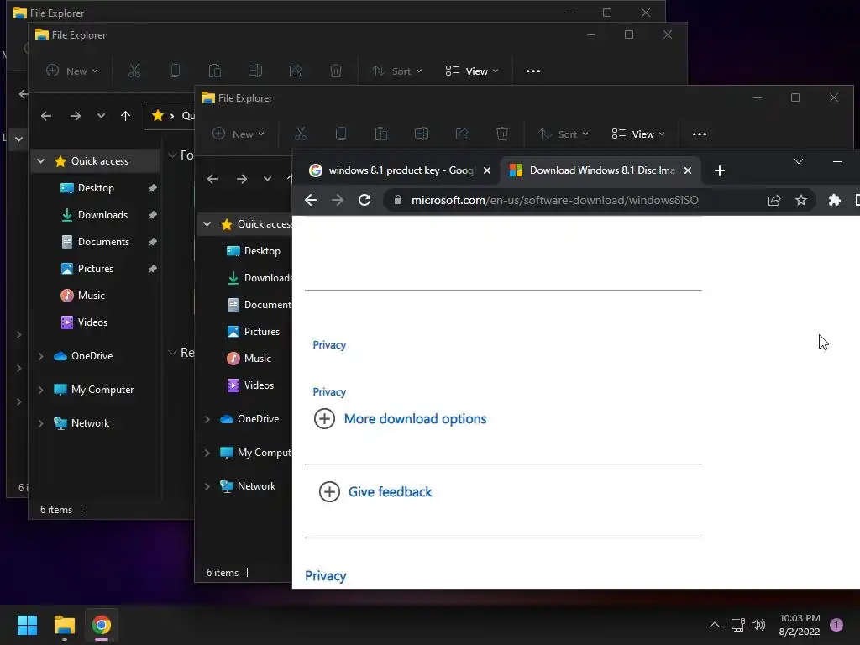Click Cut icon in front File Explorer toolbar

pyautogui.click(x=301, y=134)
